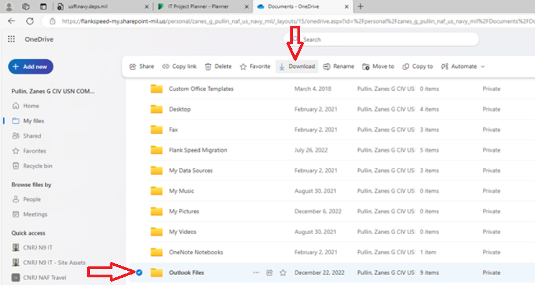
Task: Click the '9 items' size text
Action: (x=429, y=272)
